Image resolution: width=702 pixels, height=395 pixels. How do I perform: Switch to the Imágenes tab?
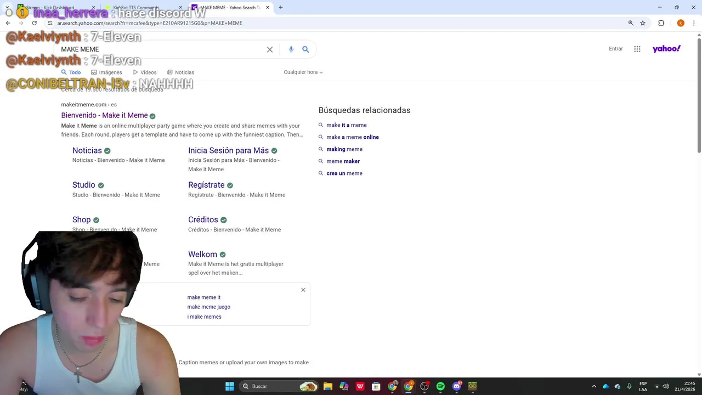pos(106,72)
